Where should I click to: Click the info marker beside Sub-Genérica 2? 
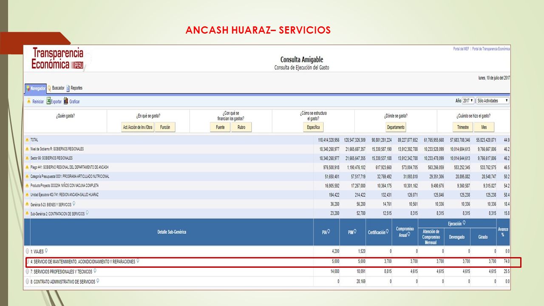click(x=87, y=213)
